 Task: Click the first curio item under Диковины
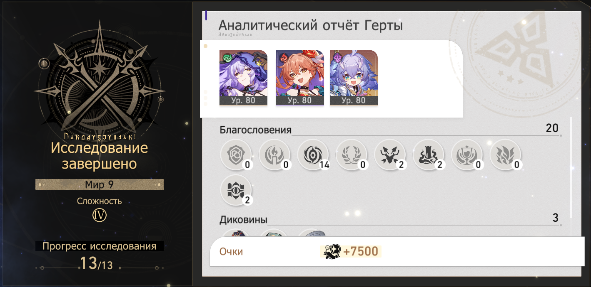(x=236, y=233)
